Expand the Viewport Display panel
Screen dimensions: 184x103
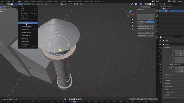coord(169,92)
